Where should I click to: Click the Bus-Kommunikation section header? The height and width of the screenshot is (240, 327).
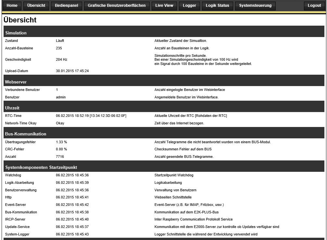(26, 134)
